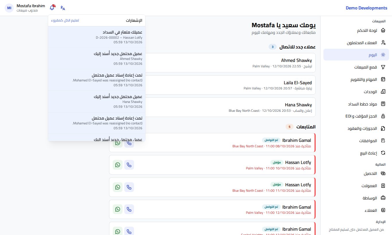WhatsApp Hassan Lotfy on the 11/10/2026 Blue Bay follow-up

tap(118, 187)
